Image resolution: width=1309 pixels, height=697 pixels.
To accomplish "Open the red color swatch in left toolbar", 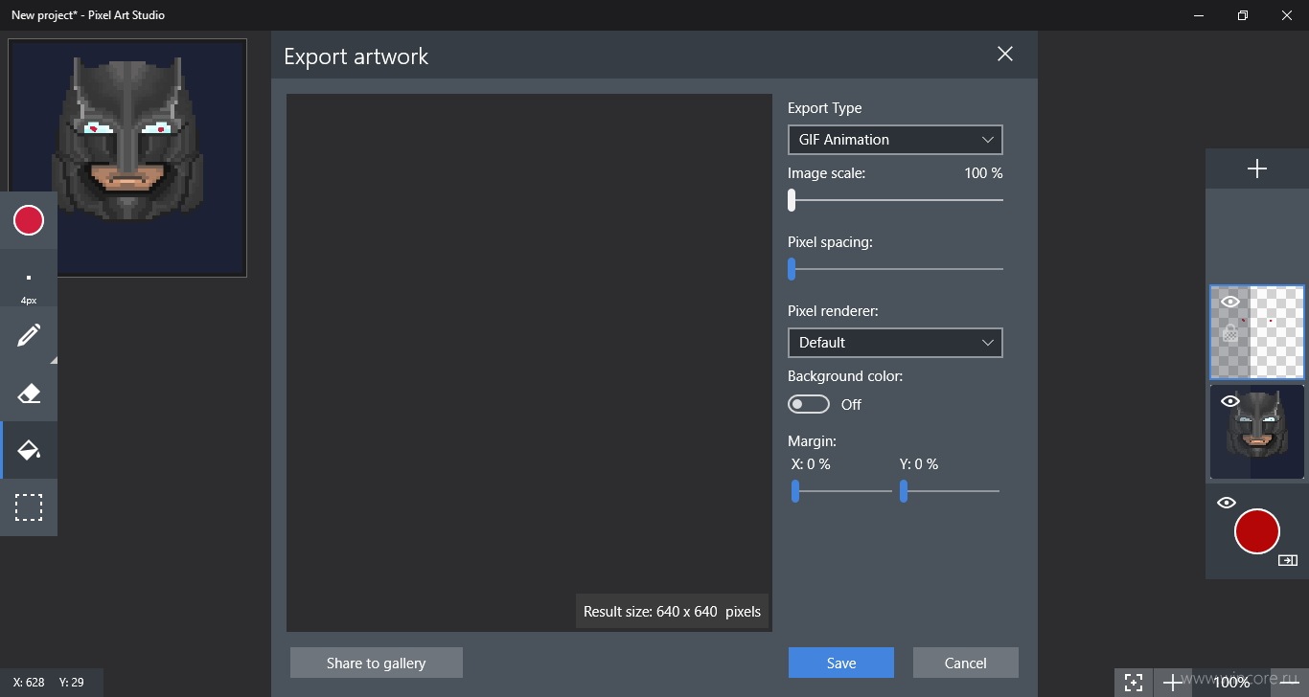I will pyautogui.click(x=29, y=221).
